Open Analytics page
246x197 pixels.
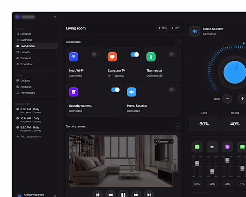point(37,87)
